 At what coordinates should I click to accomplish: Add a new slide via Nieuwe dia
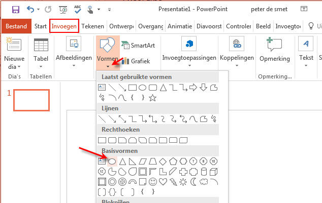[x=14, y=53]
